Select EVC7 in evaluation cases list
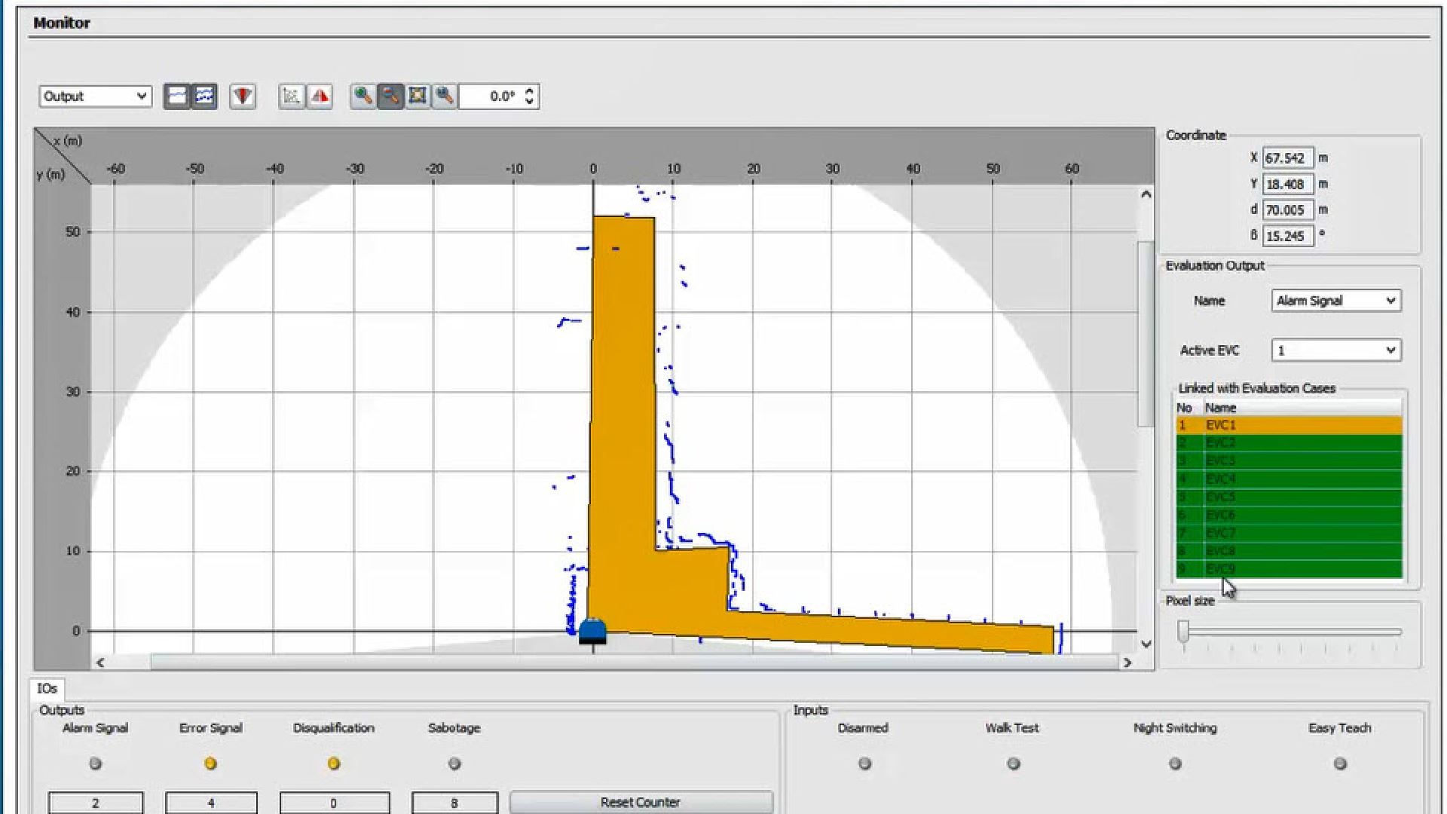Viewport: 1447px width, 814px height. [x=1289, y=534]
